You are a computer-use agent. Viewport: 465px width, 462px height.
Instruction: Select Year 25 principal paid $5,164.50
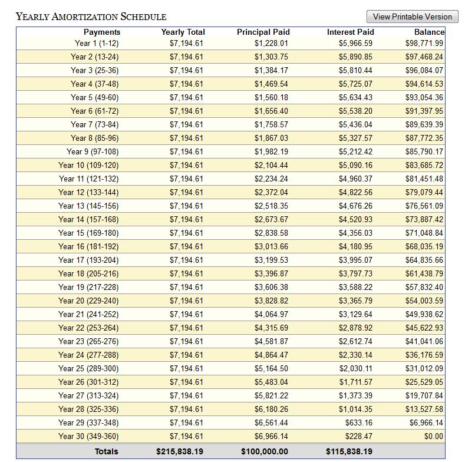click(x=272, y=368)
